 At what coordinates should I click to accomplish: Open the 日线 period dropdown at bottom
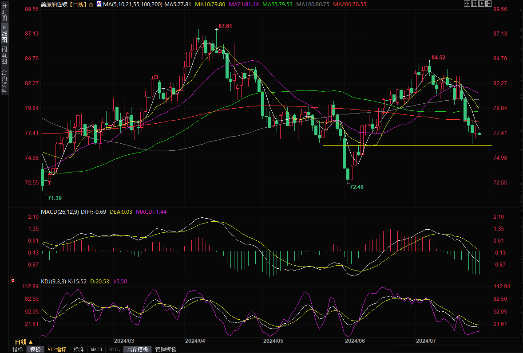[24, 342]
